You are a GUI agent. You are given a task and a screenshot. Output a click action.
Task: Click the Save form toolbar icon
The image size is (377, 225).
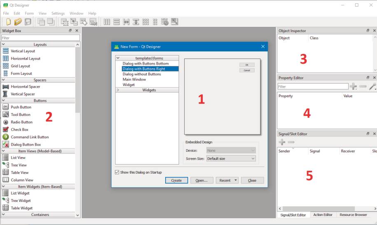tap(28, 22)
